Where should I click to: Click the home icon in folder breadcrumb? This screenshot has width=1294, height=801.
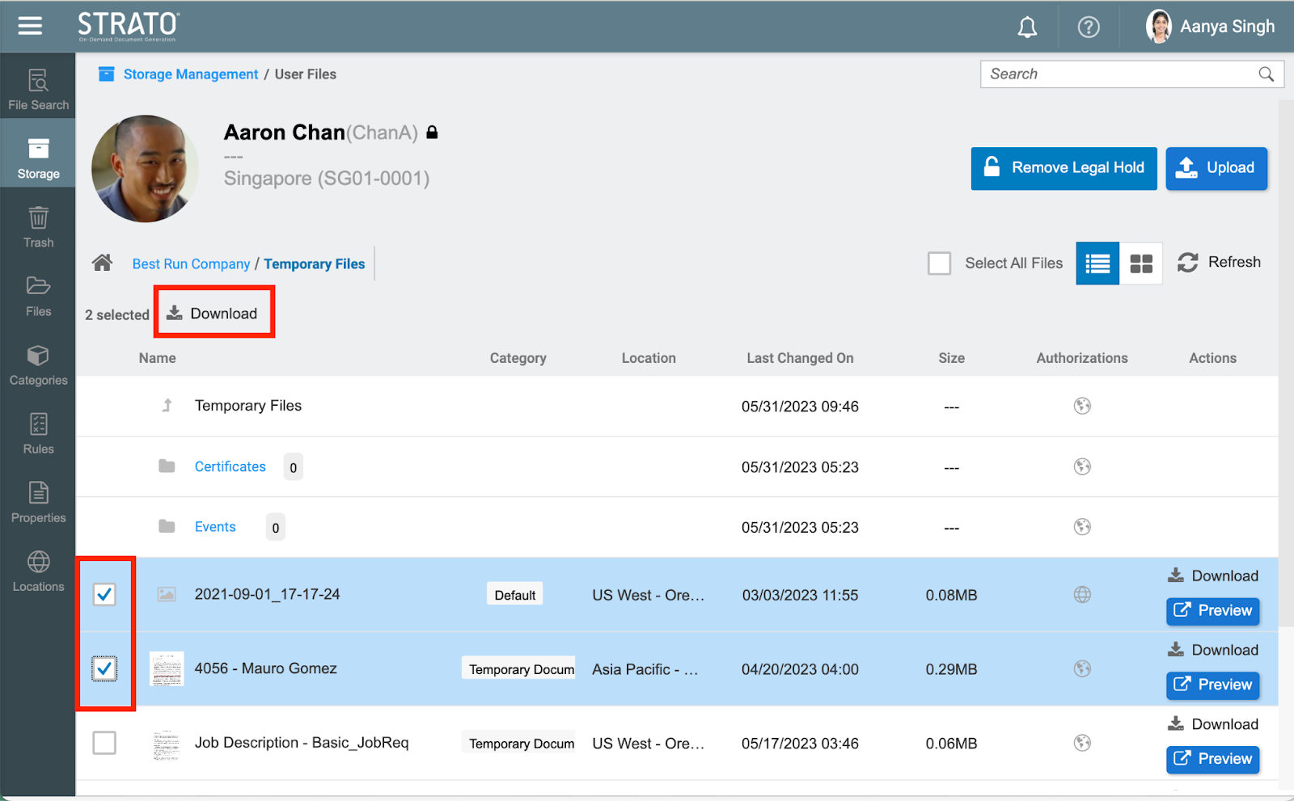pyautogui.click(x=102, y=263)
